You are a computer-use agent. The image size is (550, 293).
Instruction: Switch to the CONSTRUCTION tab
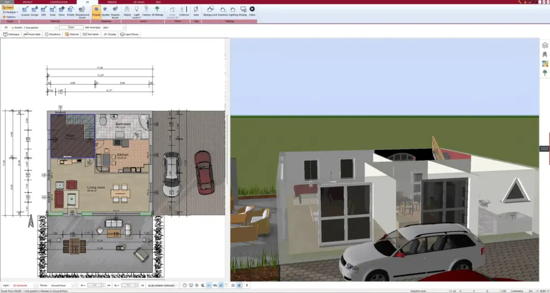coord(59,2)
